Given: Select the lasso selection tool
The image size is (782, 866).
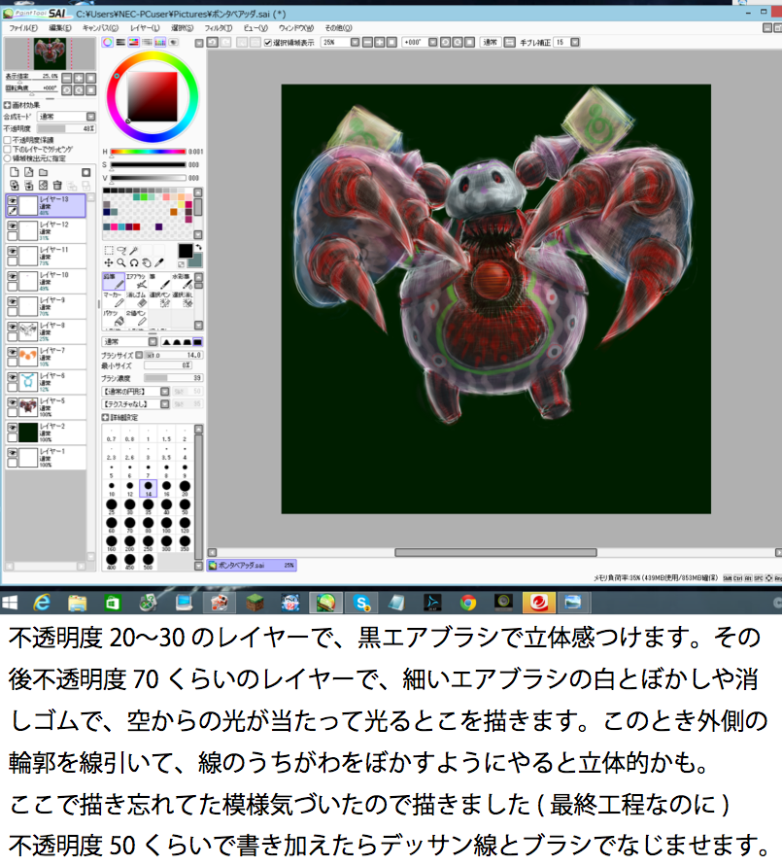Looking at the screenshot, I should click(121, 251).
